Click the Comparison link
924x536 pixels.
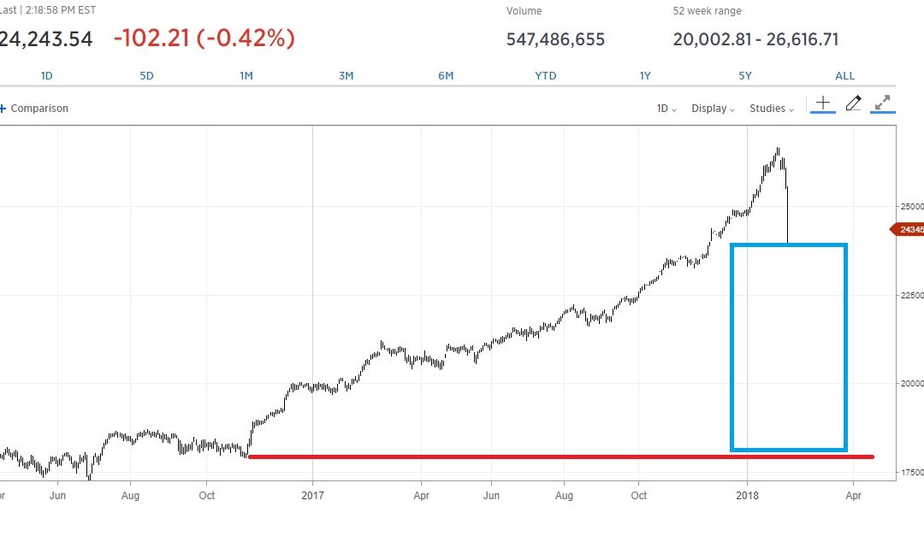point(40,109)
